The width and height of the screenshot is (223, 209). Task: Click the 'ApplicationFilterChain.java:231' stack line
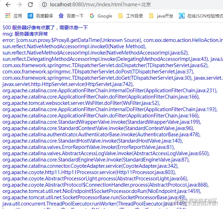pos(110,91)
